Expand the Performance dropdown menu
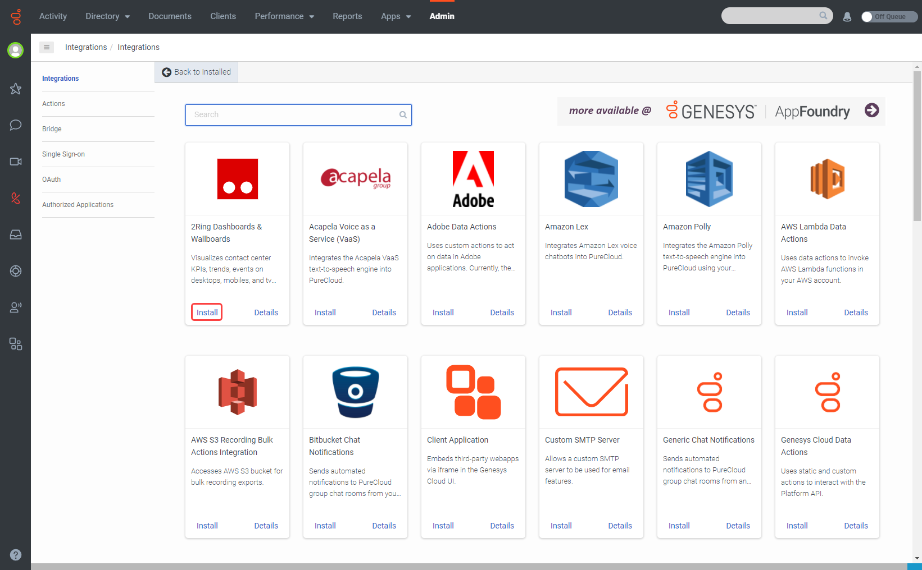The image size is (922, 570). tap(284, 16)
